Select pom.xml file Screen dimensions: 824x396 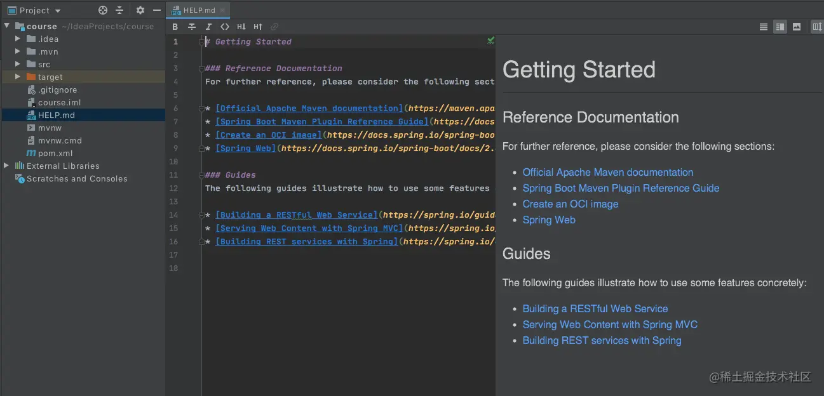[55, 153]
